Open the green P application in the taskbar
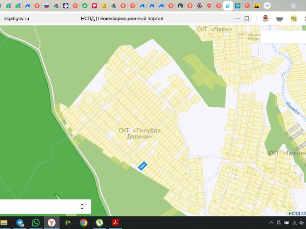The height and width of the screenshot is (229, 306). point(67,223)
